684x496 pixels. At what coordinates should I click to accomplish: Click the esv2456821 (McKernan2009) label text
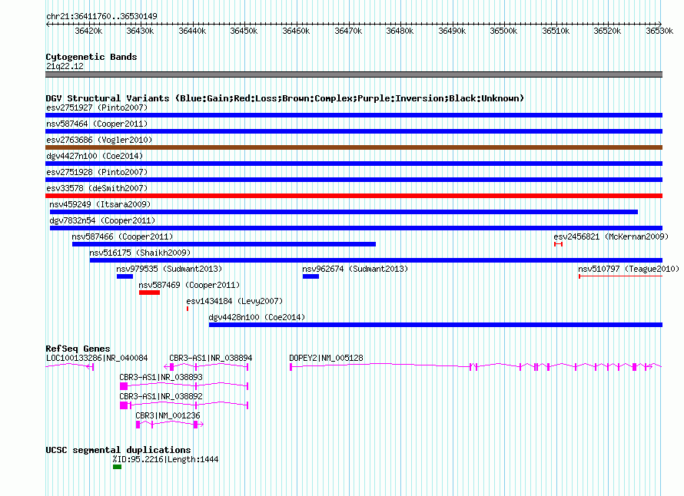click(611, 236)
